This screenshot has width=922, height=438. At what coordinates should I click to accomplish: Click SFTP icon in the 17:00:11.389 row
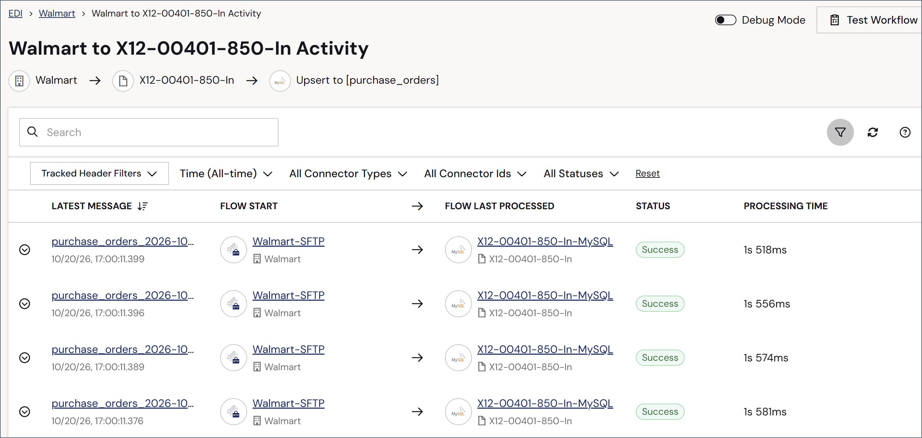[x=233, y=357]
